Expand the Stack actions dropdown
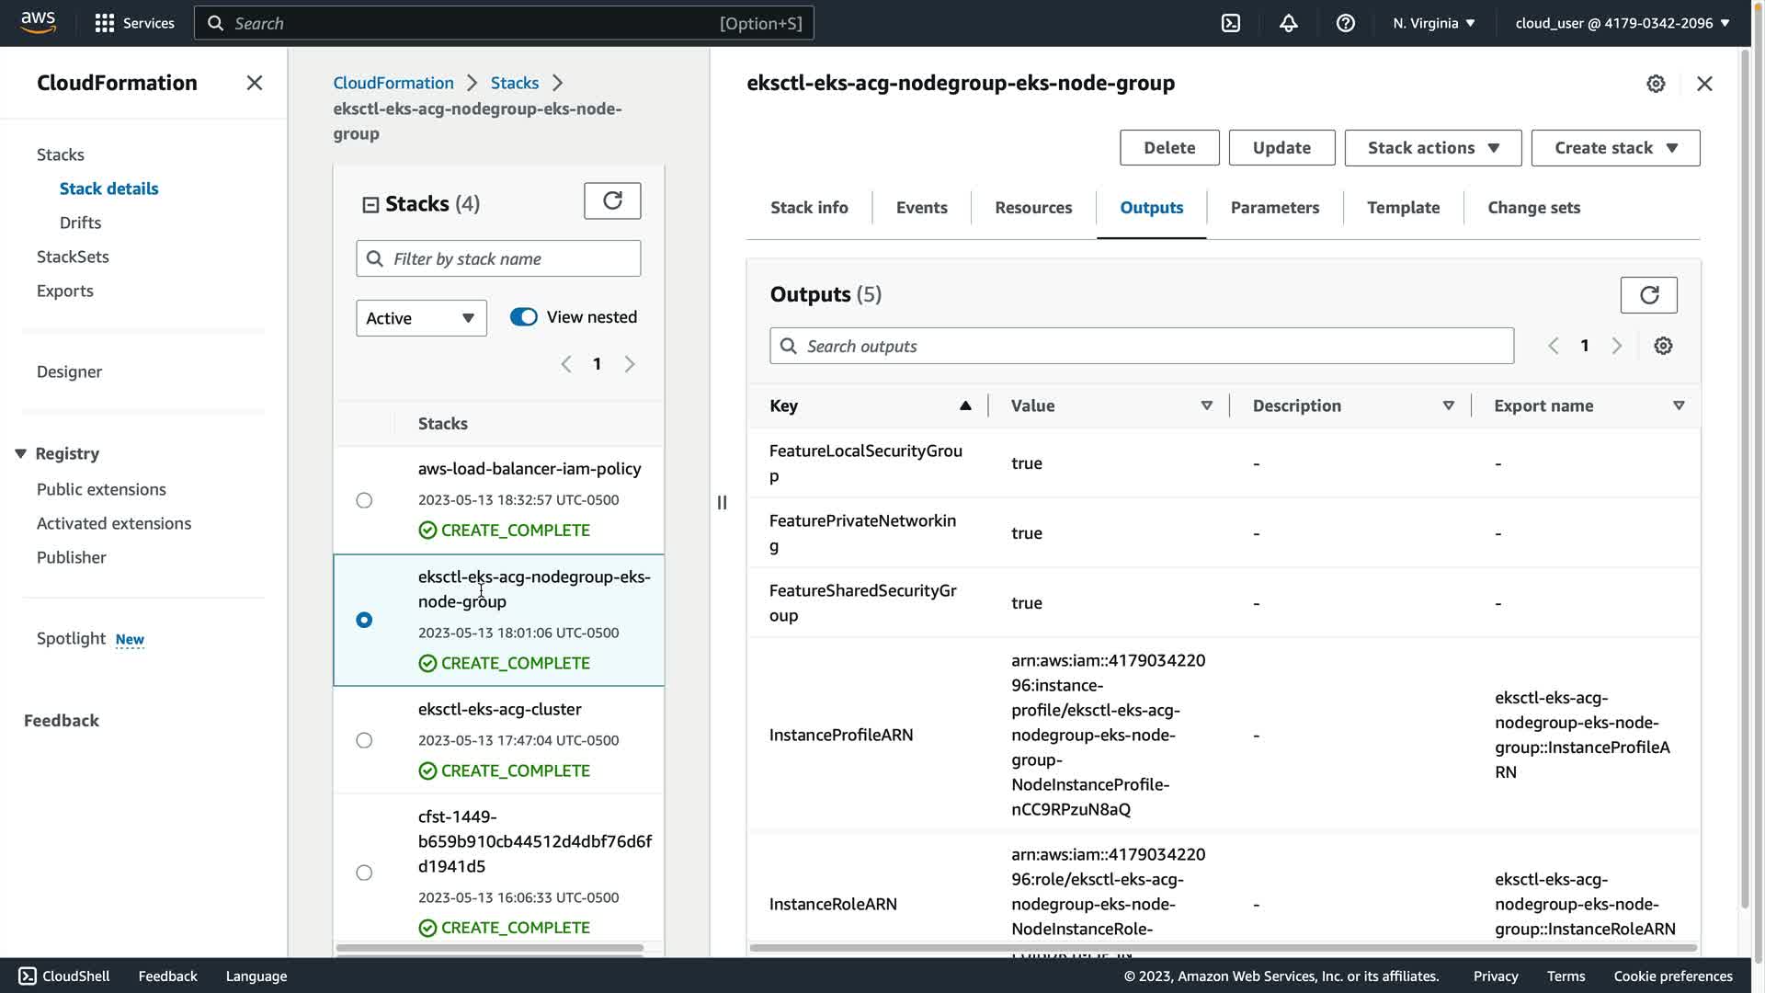 [x=1432, y=148]
